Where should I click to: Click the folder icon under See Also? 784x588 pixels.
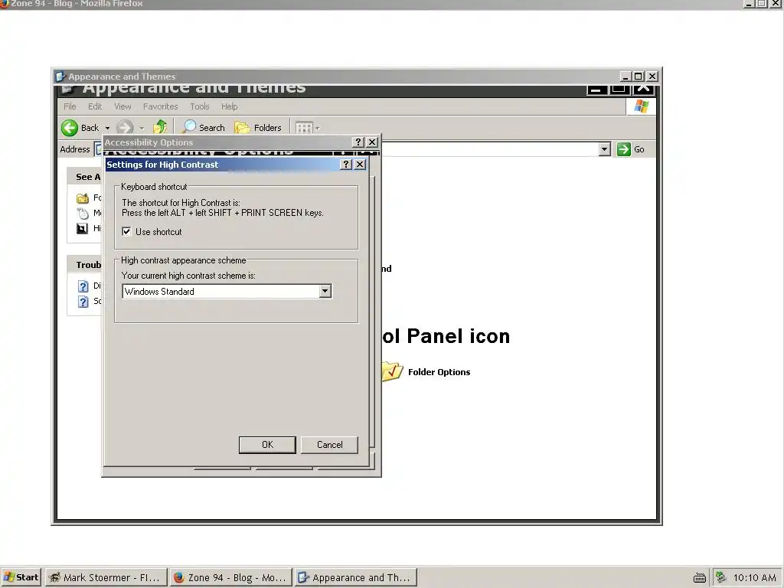click(83, 198)
